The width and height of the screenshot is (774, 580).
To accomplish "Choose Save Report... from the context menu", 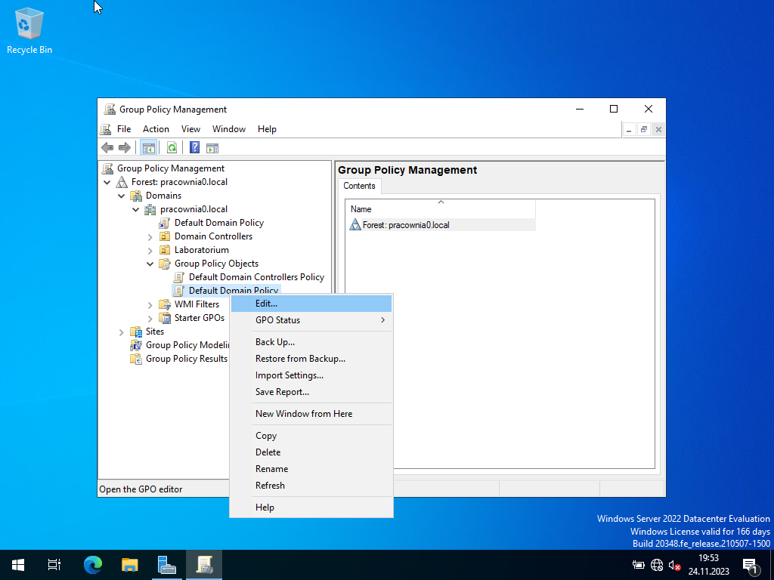I will tap(311, 392).
